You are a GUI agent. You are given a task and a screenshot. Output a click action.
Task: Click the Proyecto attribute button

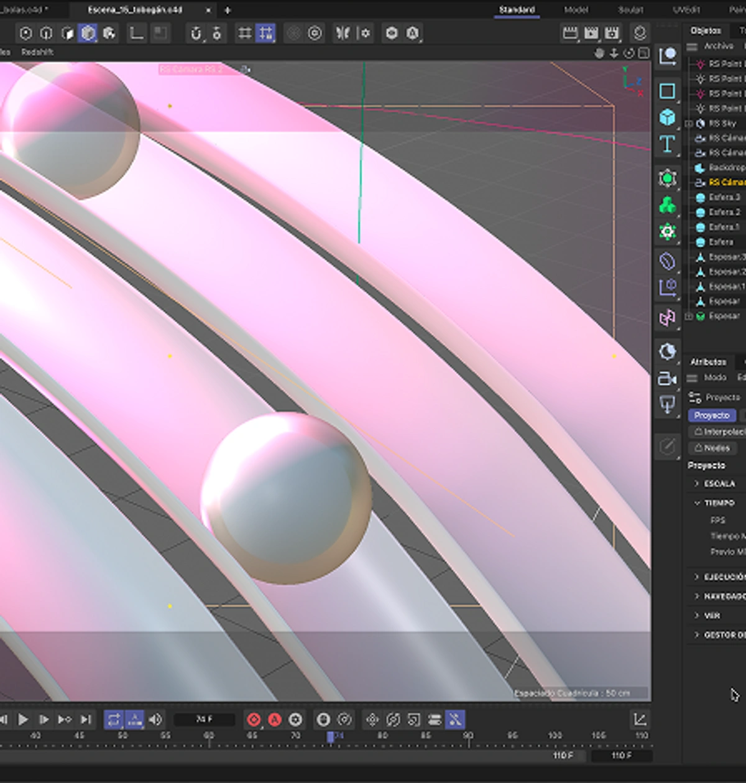pyautogui.click(x=712, y=415)
